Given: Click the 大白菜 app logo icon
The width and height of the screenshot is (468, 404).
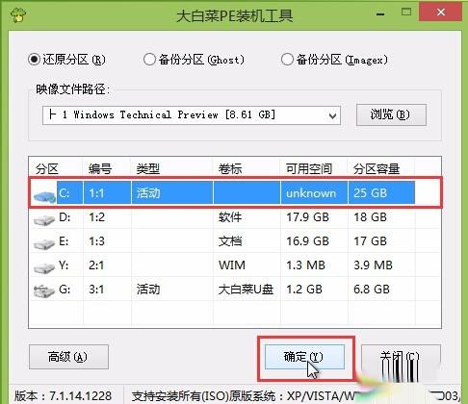Looking at the screenshot, I should [x=18, y=14].
